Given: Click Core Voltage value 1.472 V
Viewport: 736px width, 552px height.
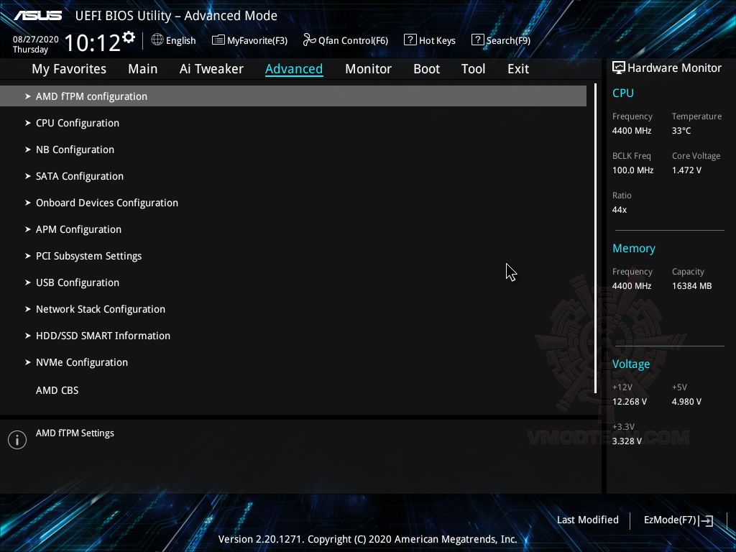Looking at the screenshot, I should tap(686, 170).
